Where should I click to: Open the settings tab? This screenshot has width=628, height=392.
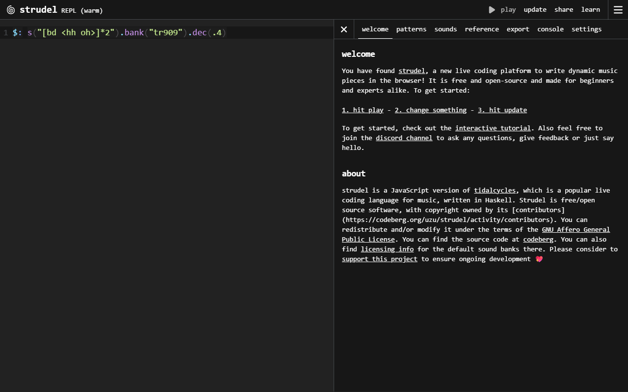586,29
